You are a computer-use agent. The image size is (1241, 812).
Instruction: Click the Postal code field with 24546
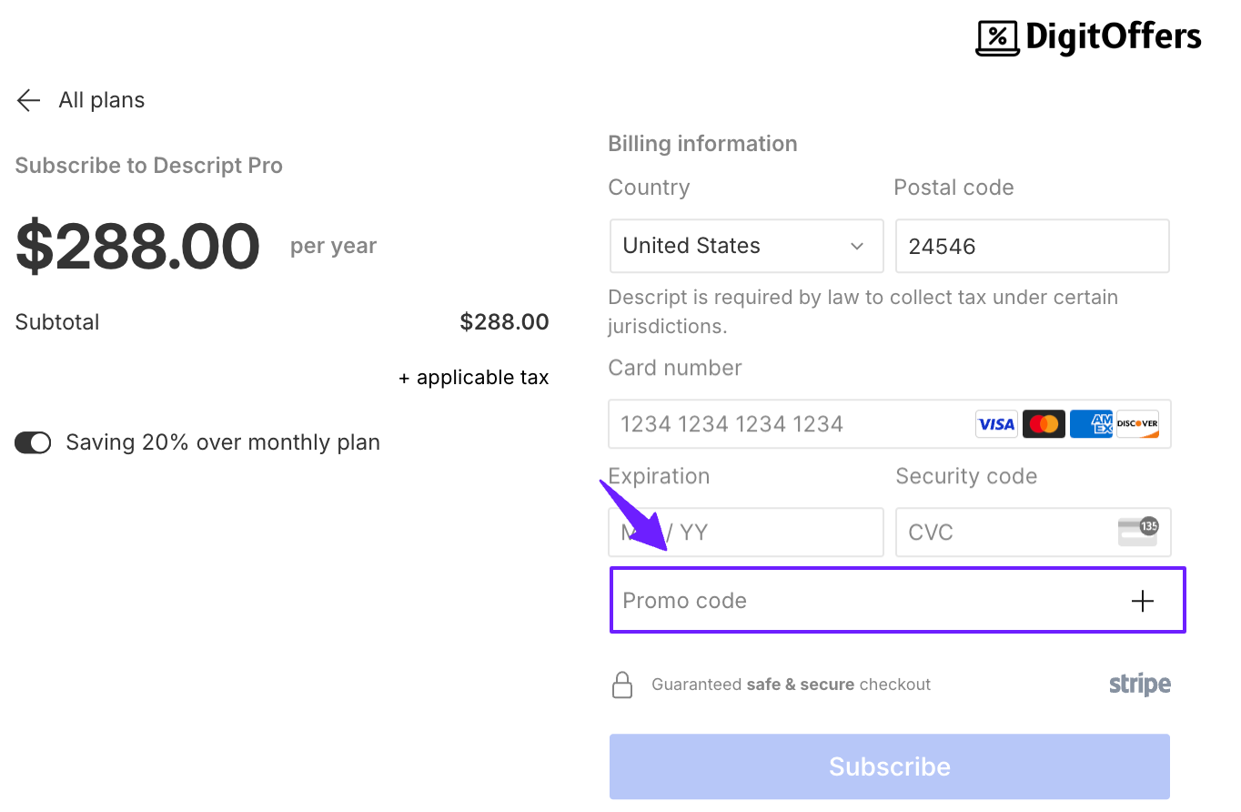(x=1033, y=246)
